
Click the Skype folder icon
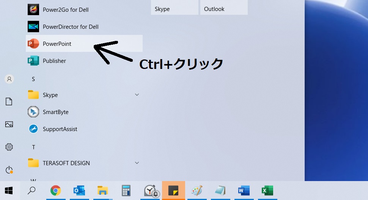pyautogui.click(x=33, y=95)
